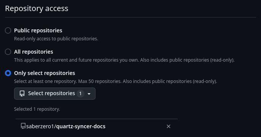The height and width of the screenshot is (137, 261).
Task: Click the repository icon inside Select repositories button
Action: pyautogui.click(x=22, y=94)
